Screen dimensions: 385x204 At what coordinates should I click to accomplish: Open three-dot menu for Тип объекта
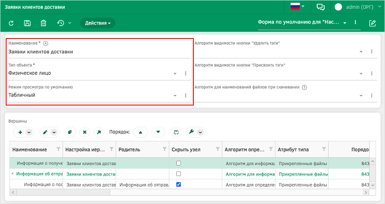(x=185, y=73)
